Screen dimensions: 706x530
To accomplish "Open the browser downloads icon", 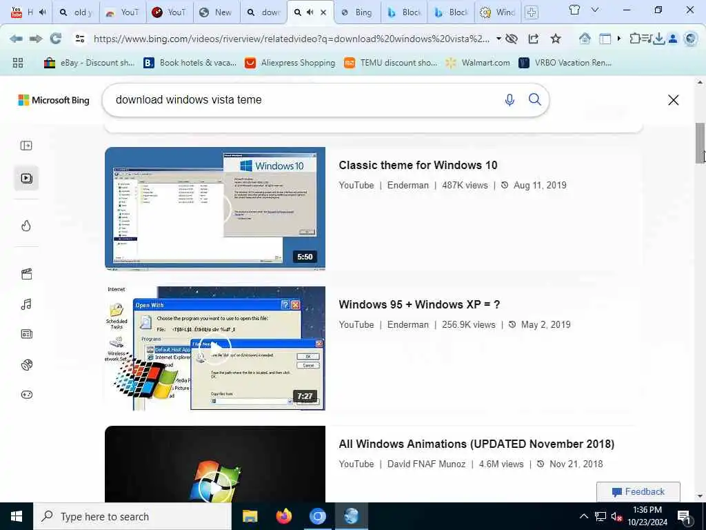I will click(x=658, y=39).
